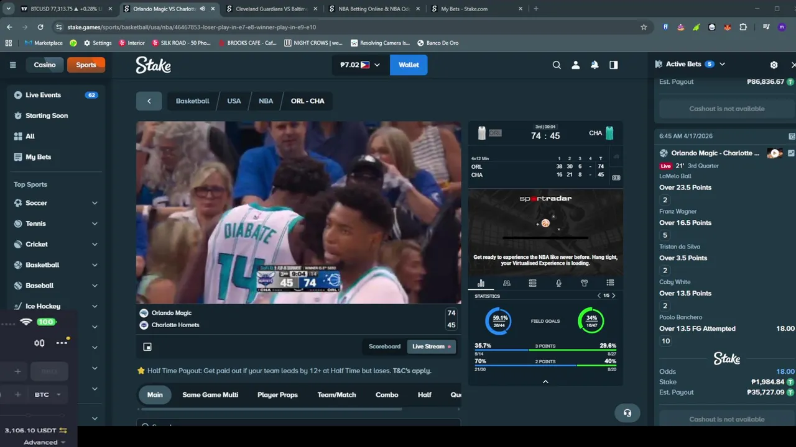Click the browser address bar
Screen dimensions: 796x447
[x=348, y=27]
